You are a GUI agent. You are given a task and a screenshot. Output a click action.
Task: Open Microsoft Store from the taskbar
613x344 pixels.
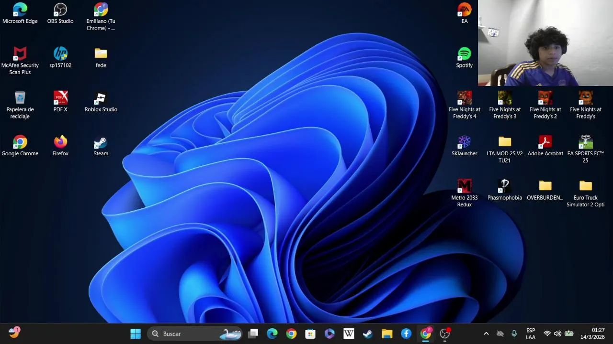tap(310, 333)
